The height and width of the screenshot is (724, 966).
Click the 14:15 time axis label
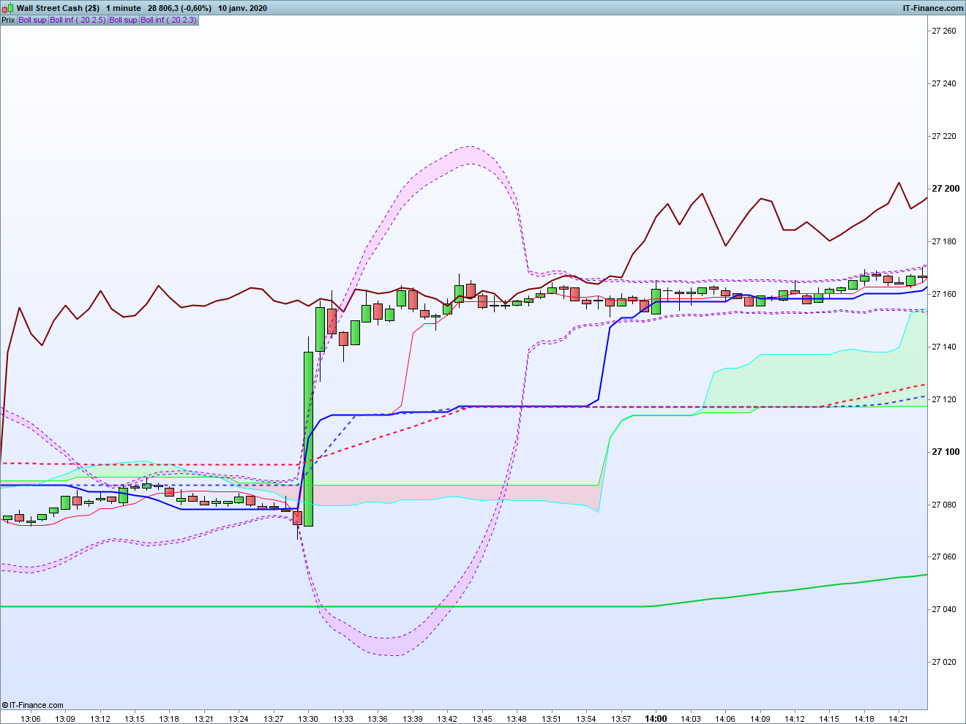point(829,719)
